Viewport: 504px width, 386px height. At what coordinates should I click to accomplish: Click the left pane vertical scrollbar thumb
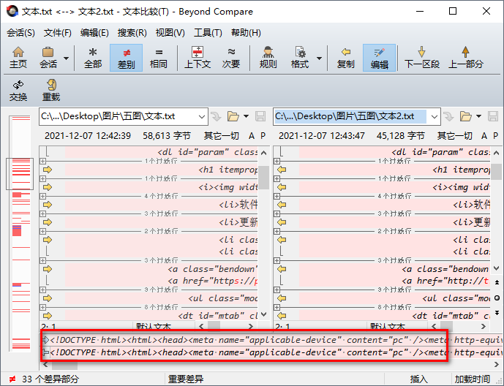click(x=264, y=177)
